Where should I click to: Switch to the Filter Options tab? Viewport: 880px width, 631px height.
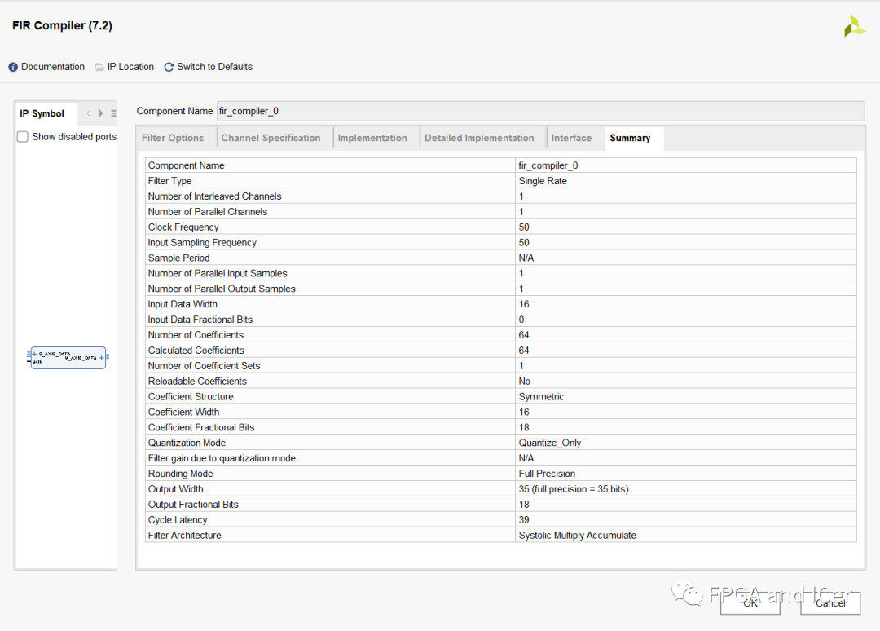coord(173,138)
